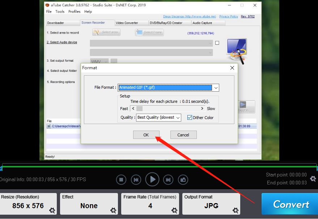Expand the File Format dropdown

click(x=216, y=88)
